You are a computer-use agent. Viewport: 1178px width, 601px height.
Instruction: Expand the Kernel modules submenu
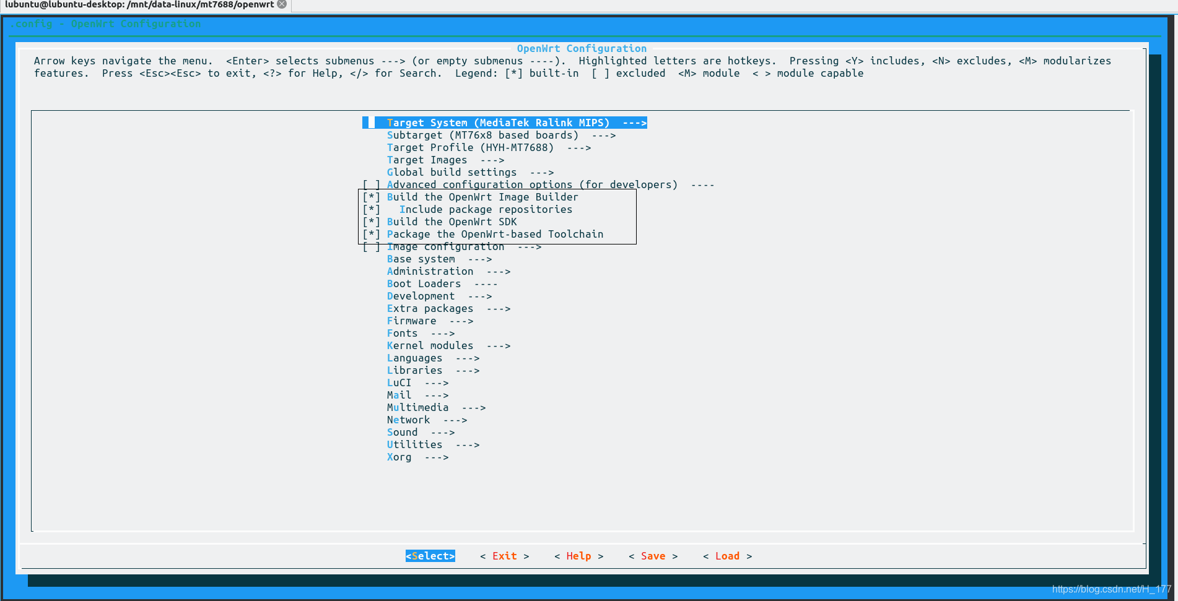pos(449,345)
